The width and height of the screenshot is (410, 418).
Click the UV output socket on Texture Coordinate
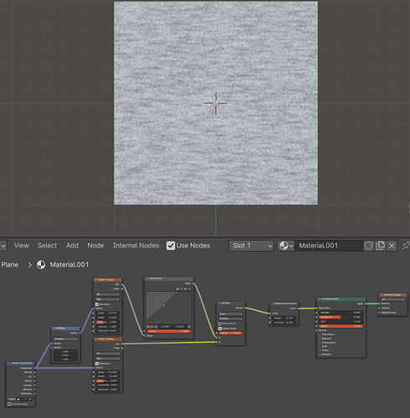point(34,376)
